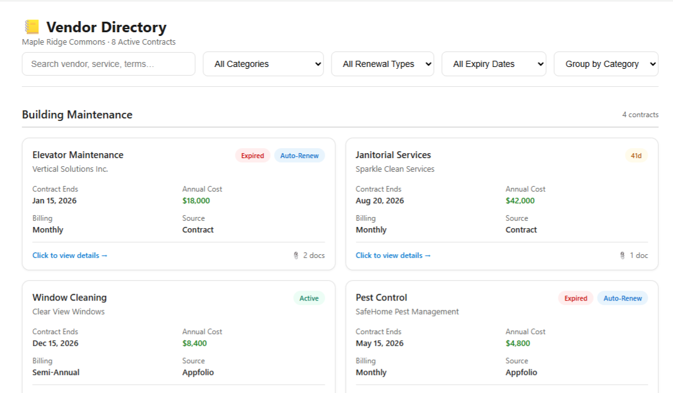673x393 pixels.
Task: Open the Group by Category dropdown
Action: pyautogui.click(x=606, y=64)
